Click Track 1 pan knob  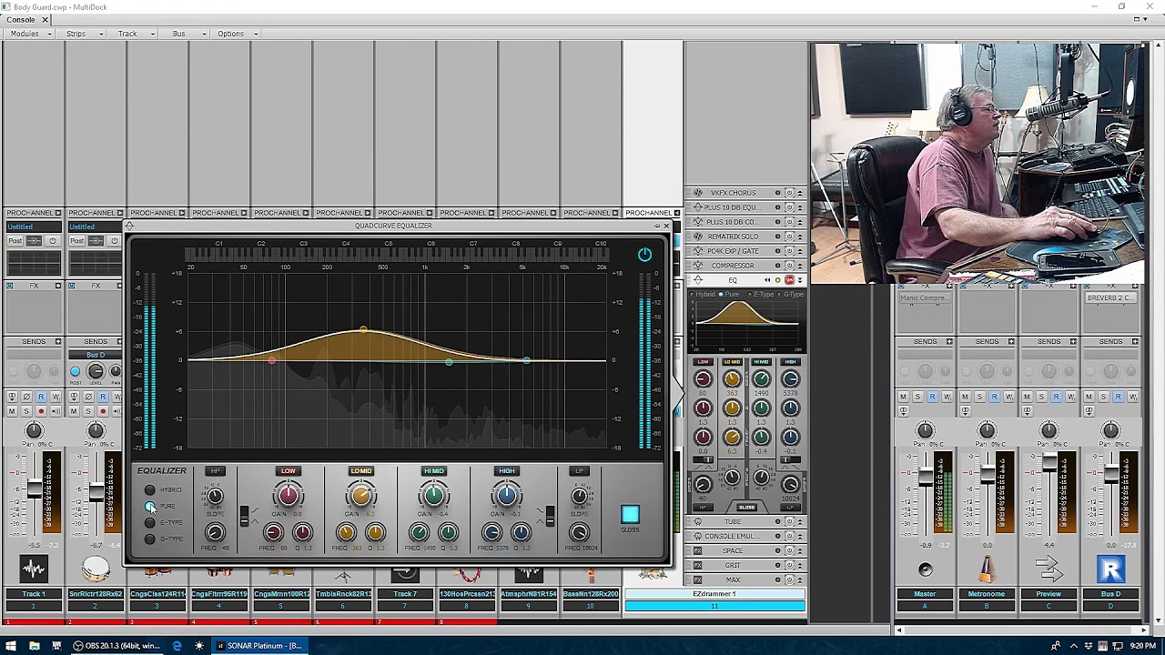34,431
